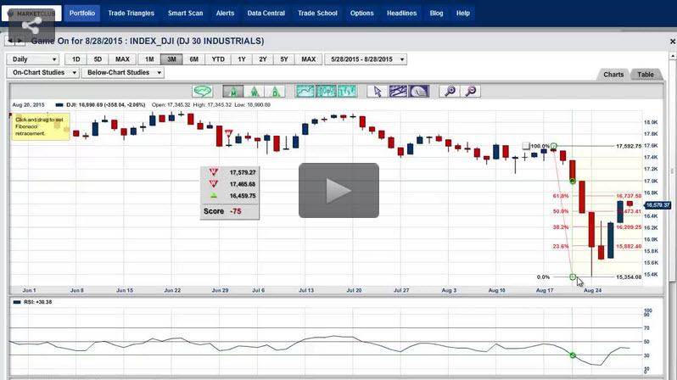Screen dimensions: 677x380
Task: Select the line chart style icon
Action: click(305, 91)
